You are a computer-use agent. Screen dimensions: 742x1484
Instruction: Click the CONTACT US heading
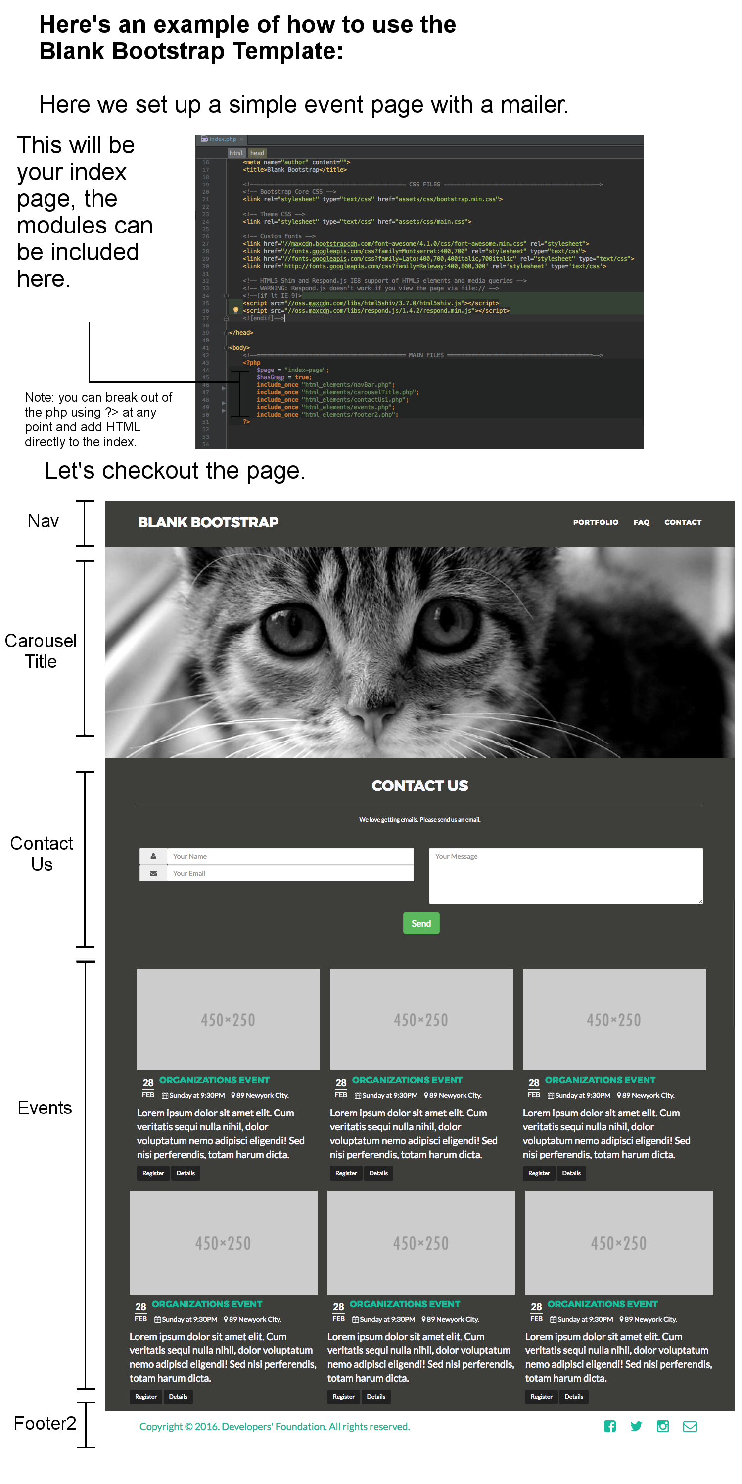(419, 786)
